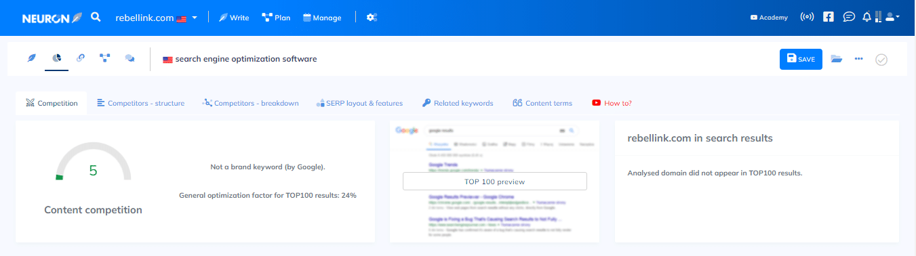Click the usage bars indicator
The image size is (916, 256).
[878, 18]
